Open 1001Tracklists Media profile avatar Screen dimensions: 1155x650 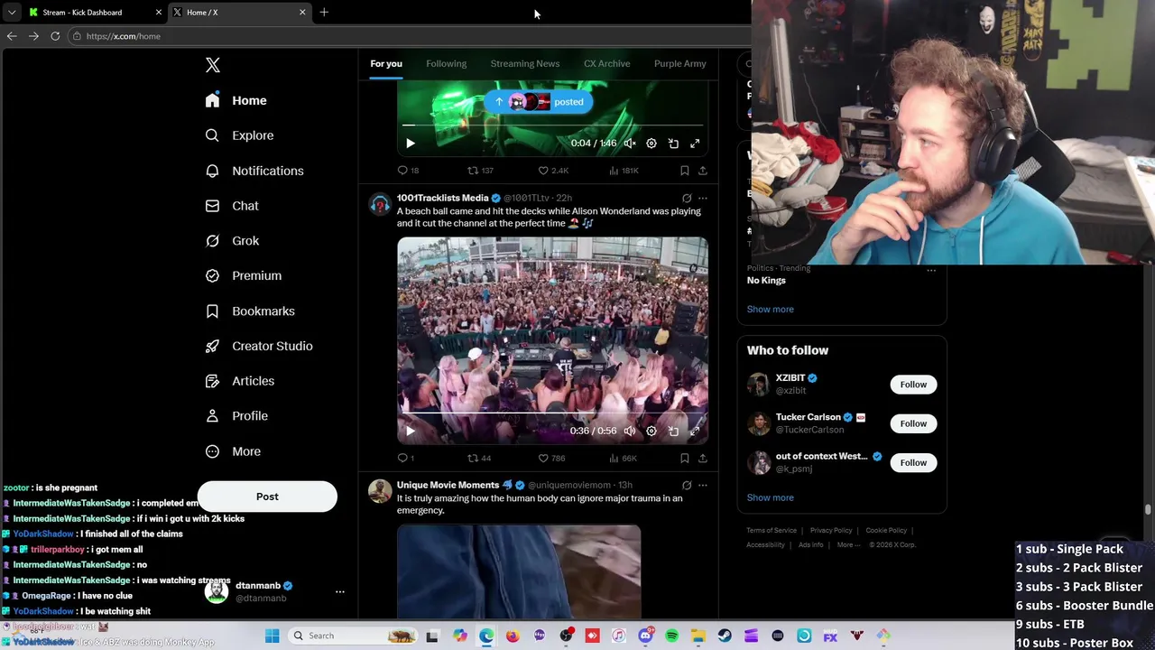click(380, 204)
